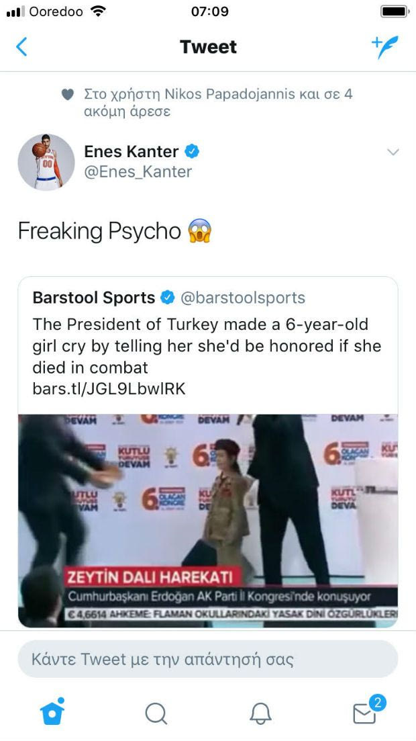This screenshot has height=741, width=416.
Task: Open the Enes Kanter display name
Action: click(x=131, y=152)
